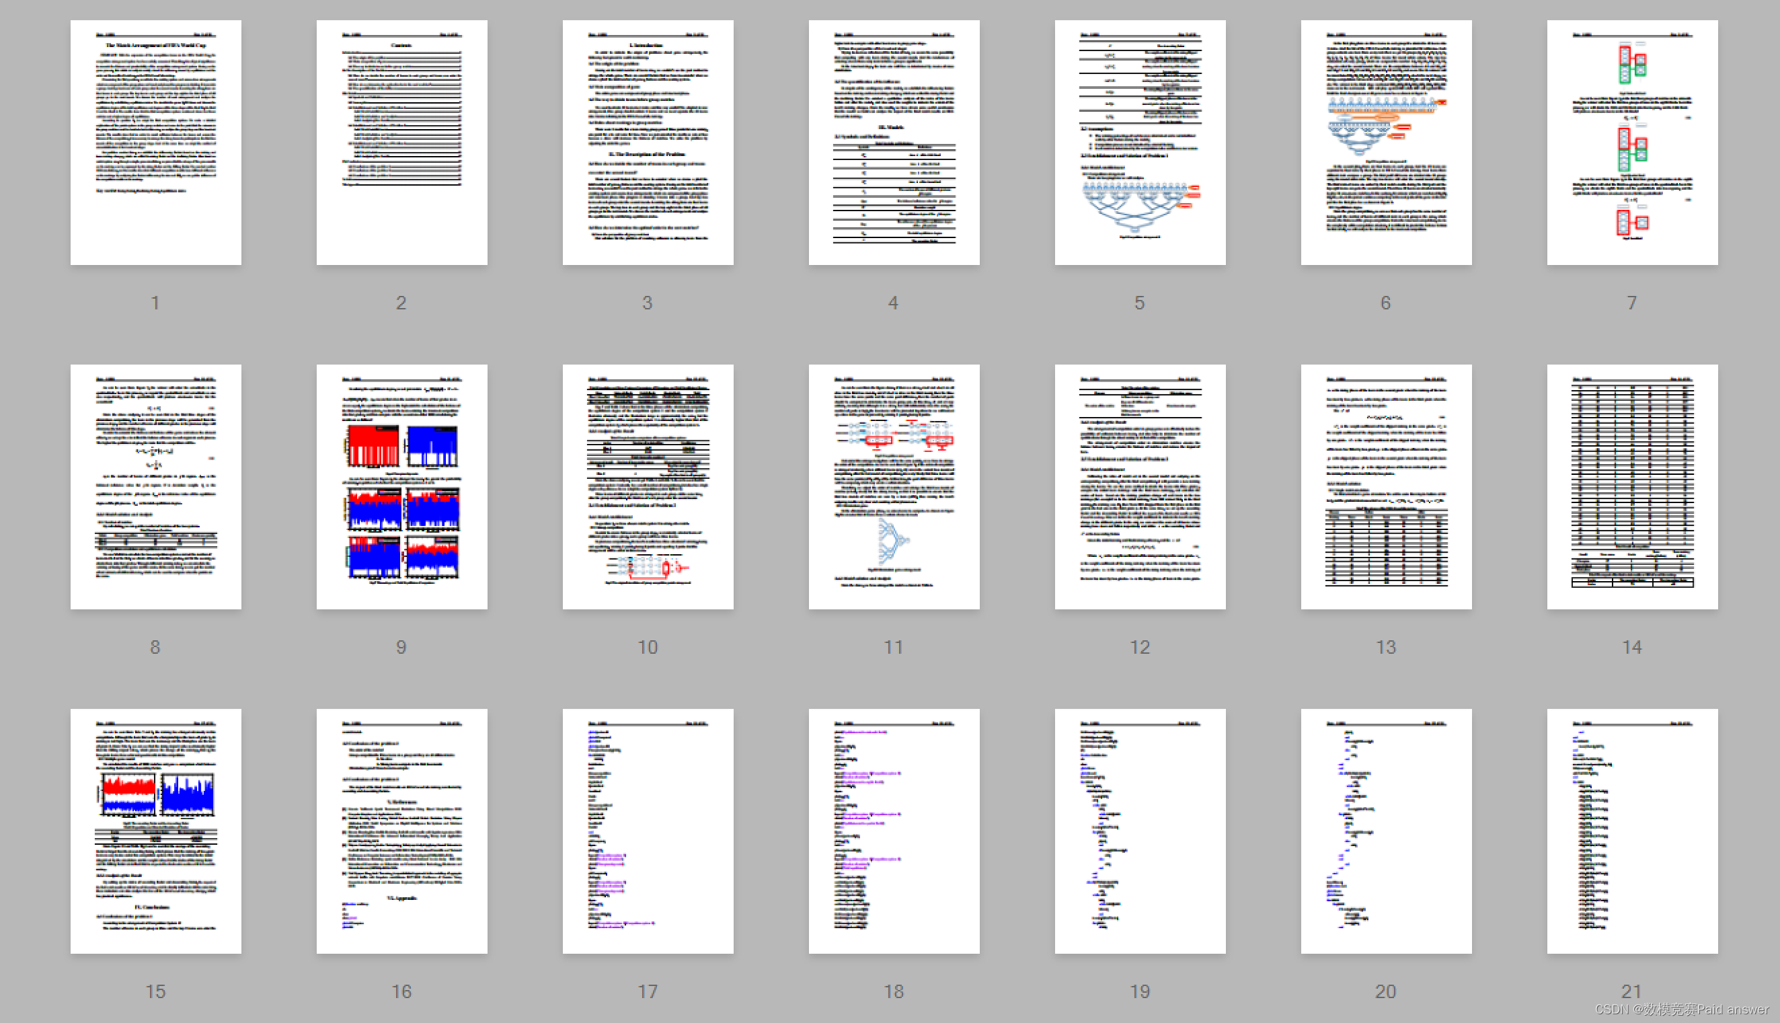Select the page 5 thumbnail with blue tree diagram
1780x1023 pixels.
click(1139, 143)
